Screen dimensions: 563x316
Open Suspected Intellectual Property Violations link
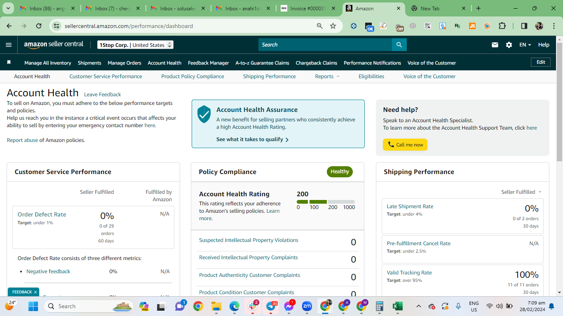tap(249, 240)
